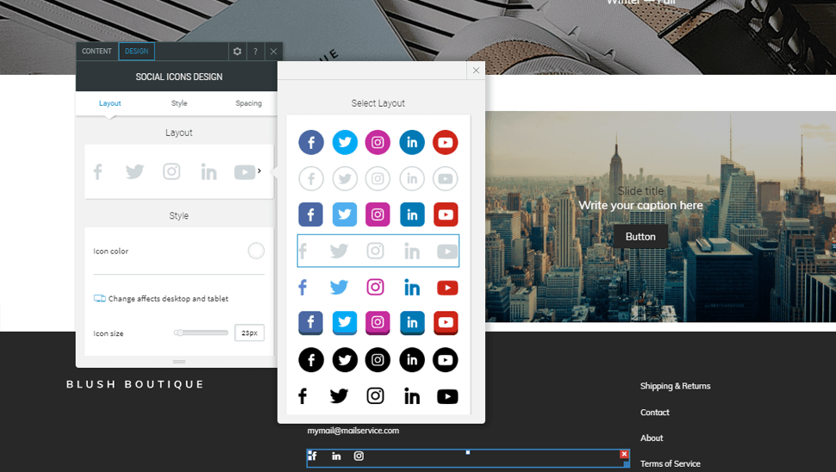
Task: Choose plain colored Instagram icon layout
Action: click(x=376, y=287)
